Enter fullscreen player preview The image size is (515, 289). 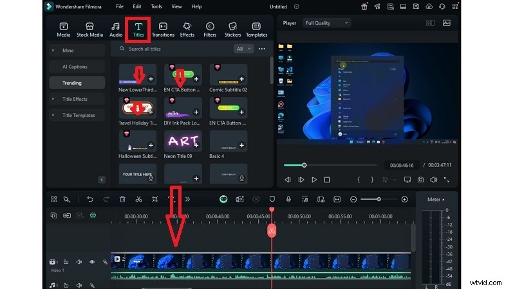pos(447,180)
